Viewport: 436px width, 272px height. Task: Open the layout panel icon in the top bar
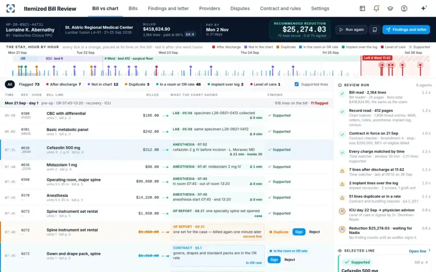click(x=362, y=8)
